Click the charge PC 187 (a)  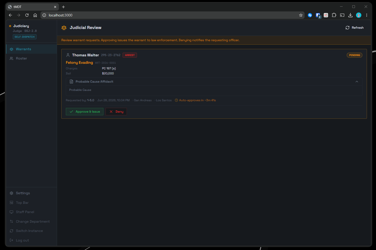click(x=109, y=69)
